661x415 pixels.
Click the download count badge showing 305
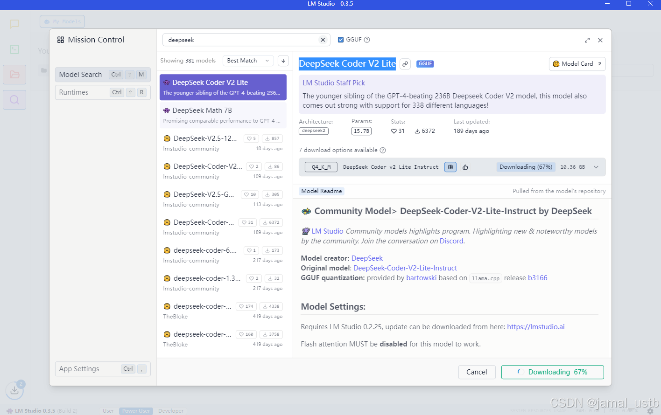click(x=272, y=194)
